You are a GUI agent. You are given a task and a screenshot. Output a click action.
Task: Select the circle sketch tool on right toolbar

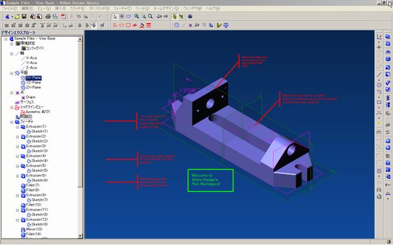pyautogui.click(x=379, y=85)
